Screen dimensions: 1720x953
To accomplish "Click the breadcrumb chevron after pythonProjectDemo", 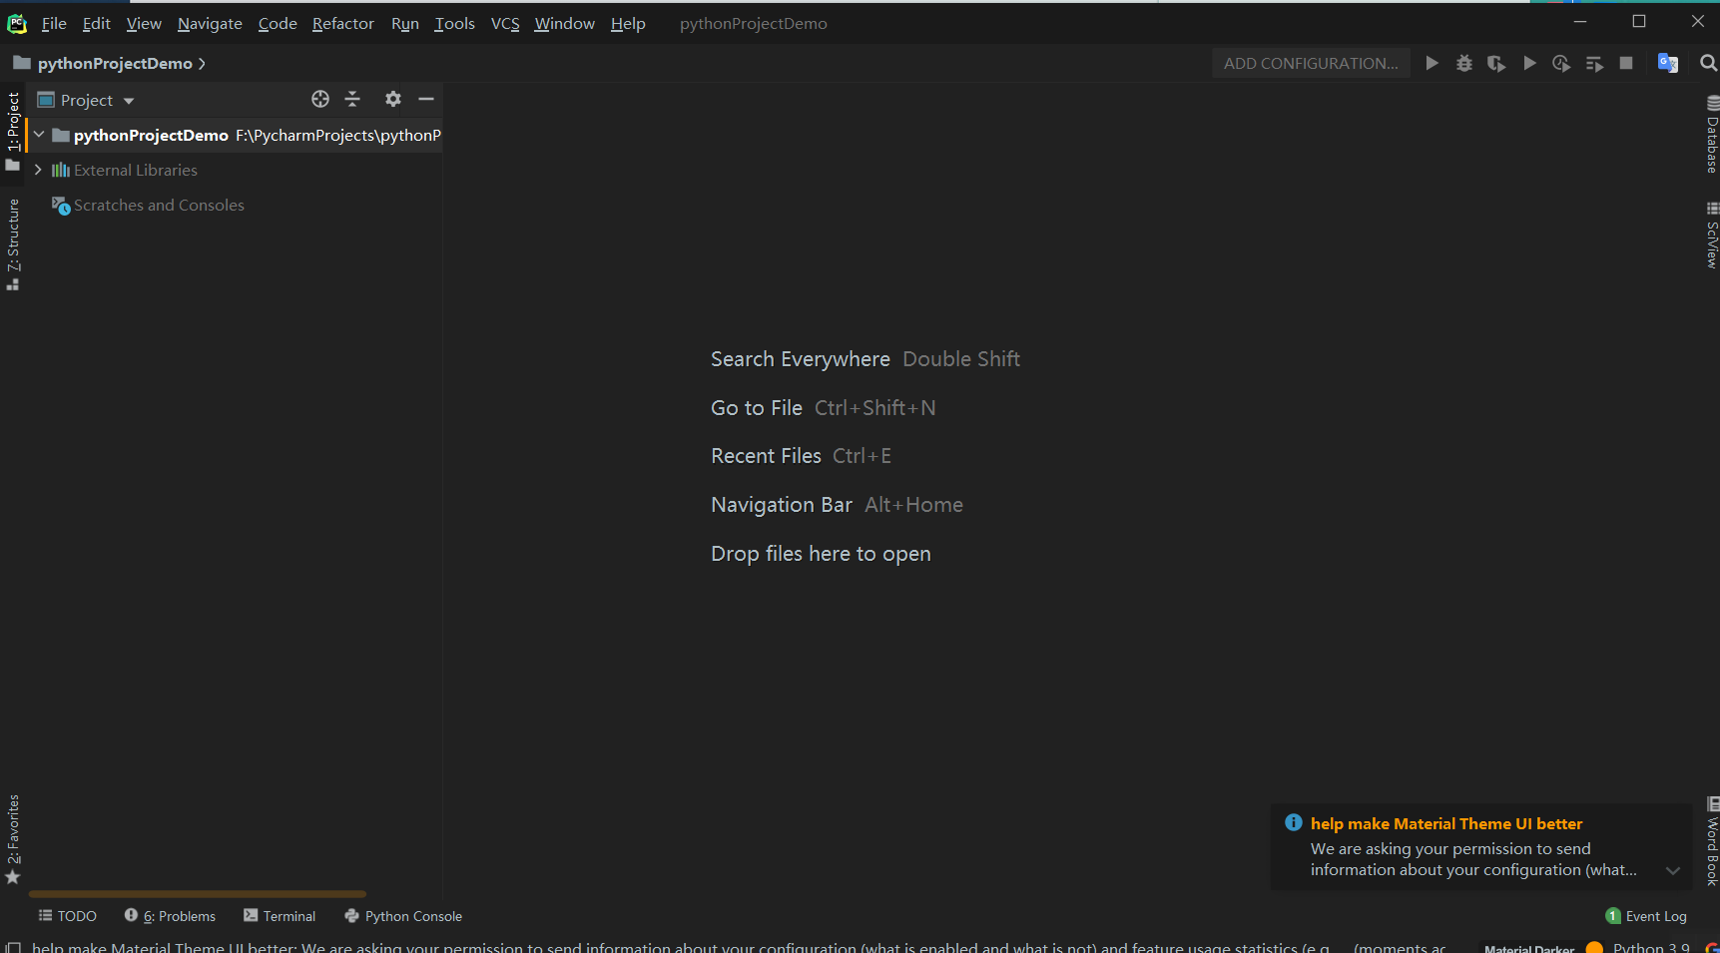I will click(x=202, y=64).
